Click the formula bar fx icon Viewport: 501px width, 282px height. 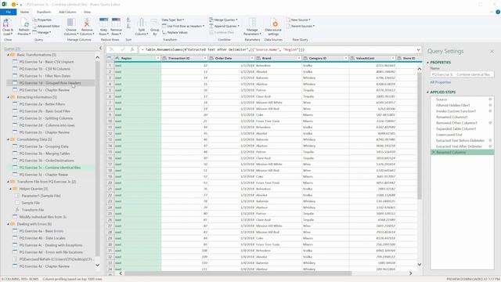click(132, 50)
